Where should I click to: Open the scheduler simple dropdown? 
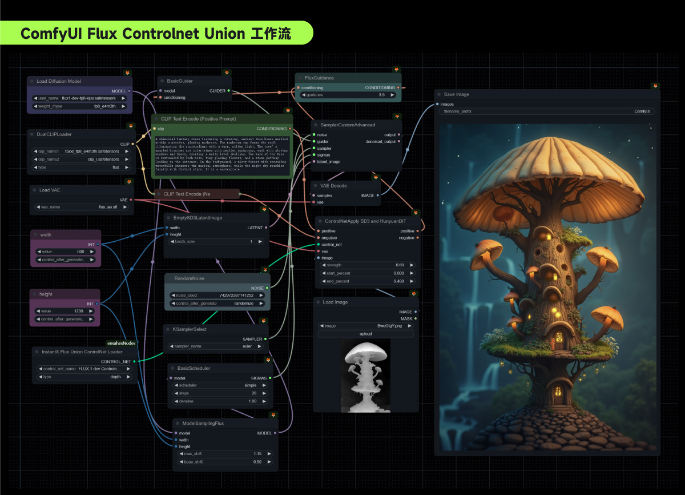coord(220,385)
